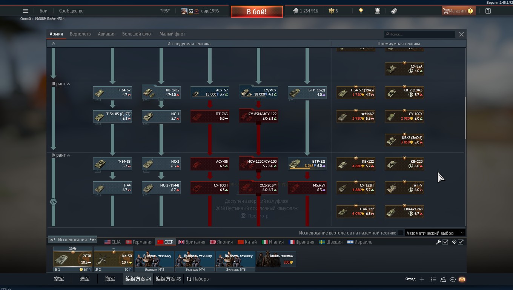Select the Швеция nation tab

pyautogui.click(x=330, y=242)
